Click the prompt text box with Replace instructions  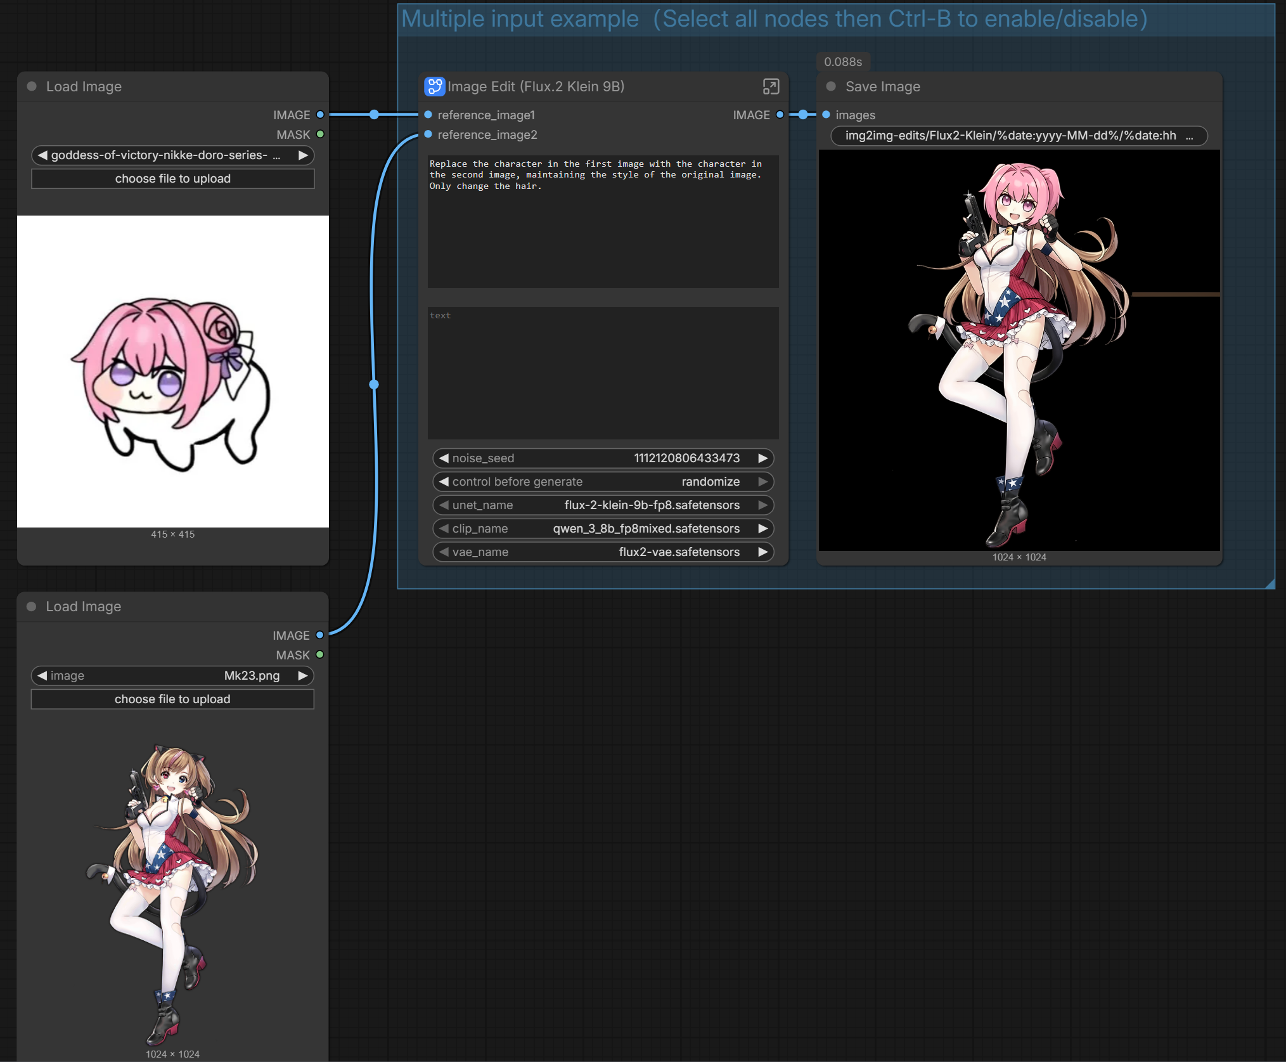click(603, 222)
